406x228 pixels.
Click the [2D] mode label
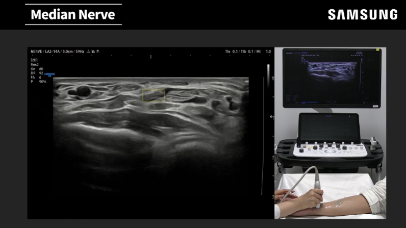(x=34, y=60)
